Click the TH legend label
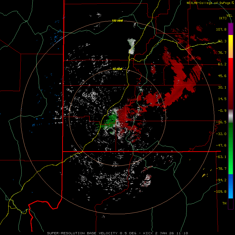Image resolution: width=235 pixels, height=235 pixels. pos(224,203)
